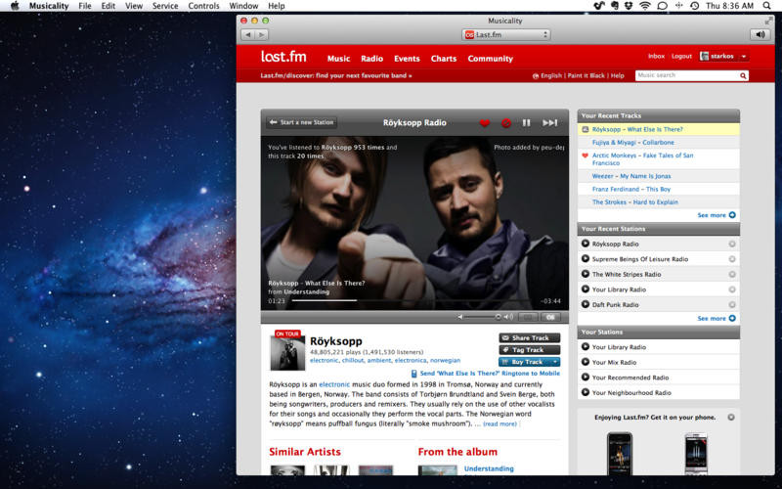Open the View menu

[134, 6]
